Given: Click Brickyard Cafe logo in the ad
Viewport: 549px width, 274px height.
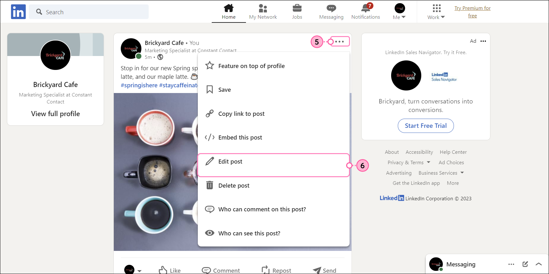Looking at the screenshot, I should [406, 76].
